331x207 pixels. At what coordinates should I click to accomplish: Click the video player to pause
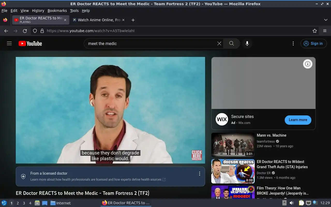(110, 110)
